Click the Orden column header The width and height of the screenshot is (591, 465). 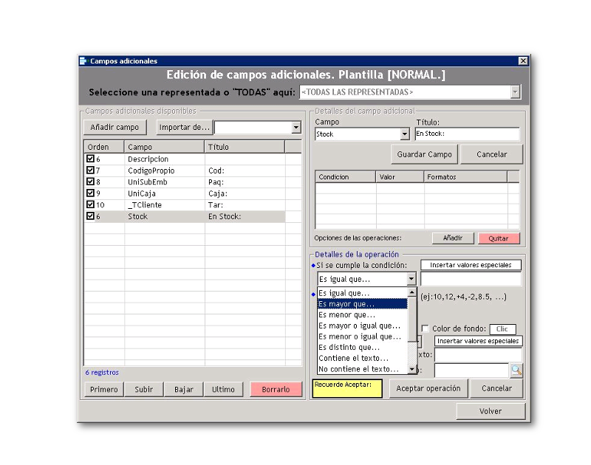click(x=104, y=147)
